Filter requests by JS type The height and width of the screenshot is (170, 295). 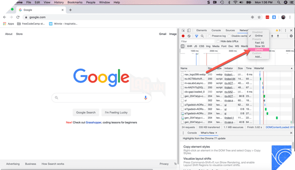tap(195, 46)
